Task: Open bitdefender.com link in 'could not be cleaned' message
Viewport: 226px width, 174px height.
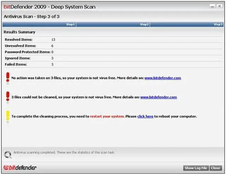Action: [x=159, y=97]
